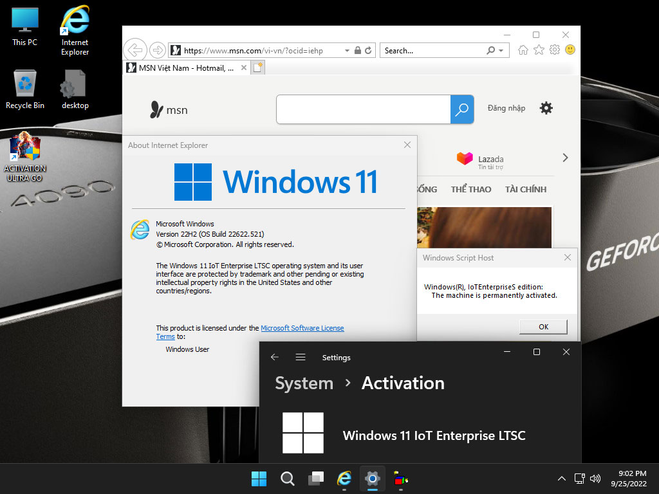This screenshot has width=659, height=494.
Task: Open the MSN news story thumbnail
Action: [484, 227]
